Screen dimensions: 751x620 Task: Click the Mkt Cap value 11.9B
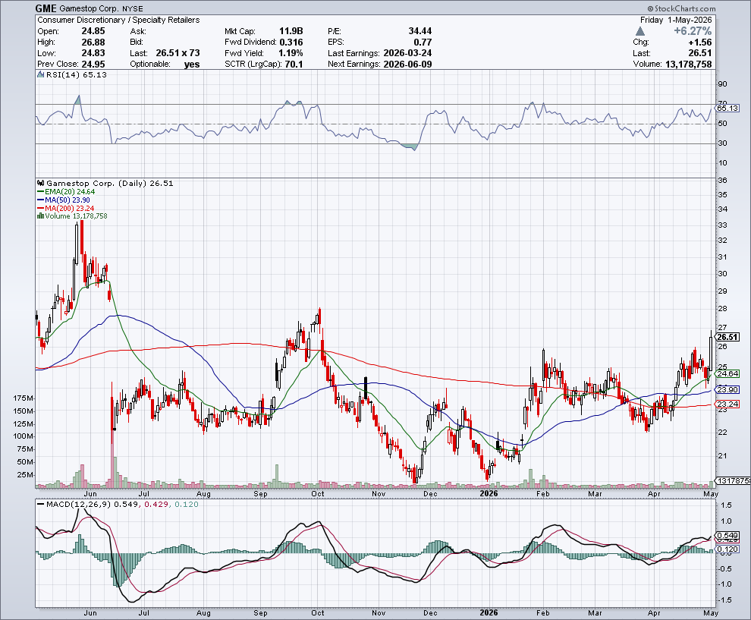click(x=291, y=31)
